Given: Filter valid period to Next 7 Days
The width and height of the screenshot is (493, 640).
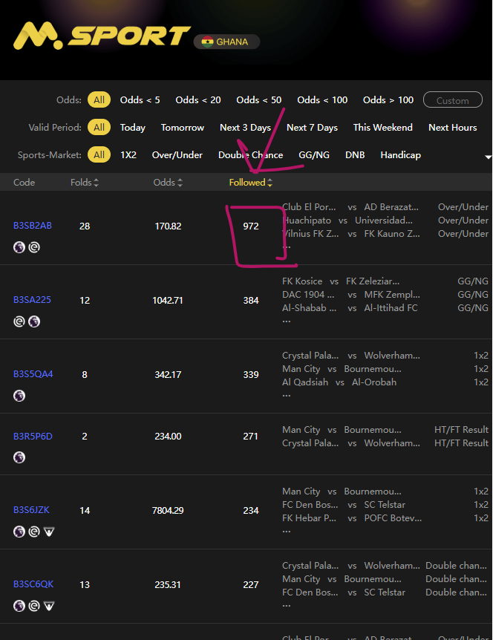Looking at the screenshot, I should (x=312, y=128).
